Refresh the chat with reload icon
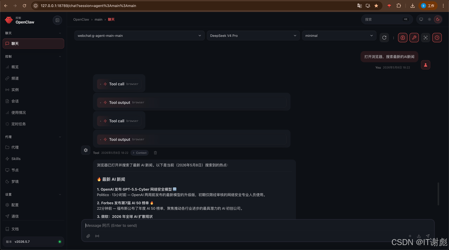Image resolution: width=449 pixels, height=250 pixels. 384,37
